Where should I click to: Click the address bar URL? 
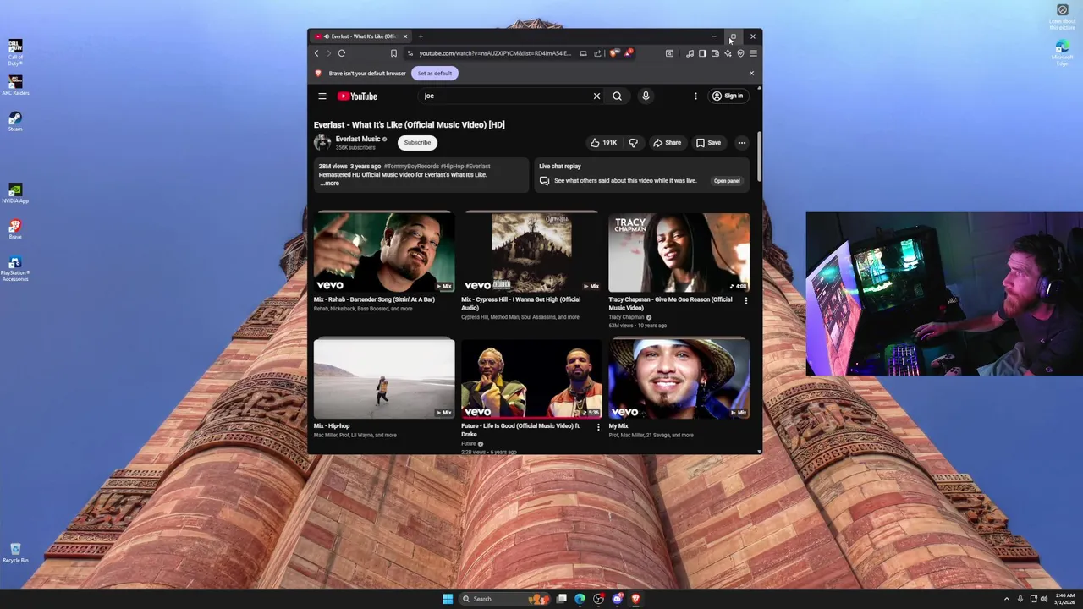(495, 53)
